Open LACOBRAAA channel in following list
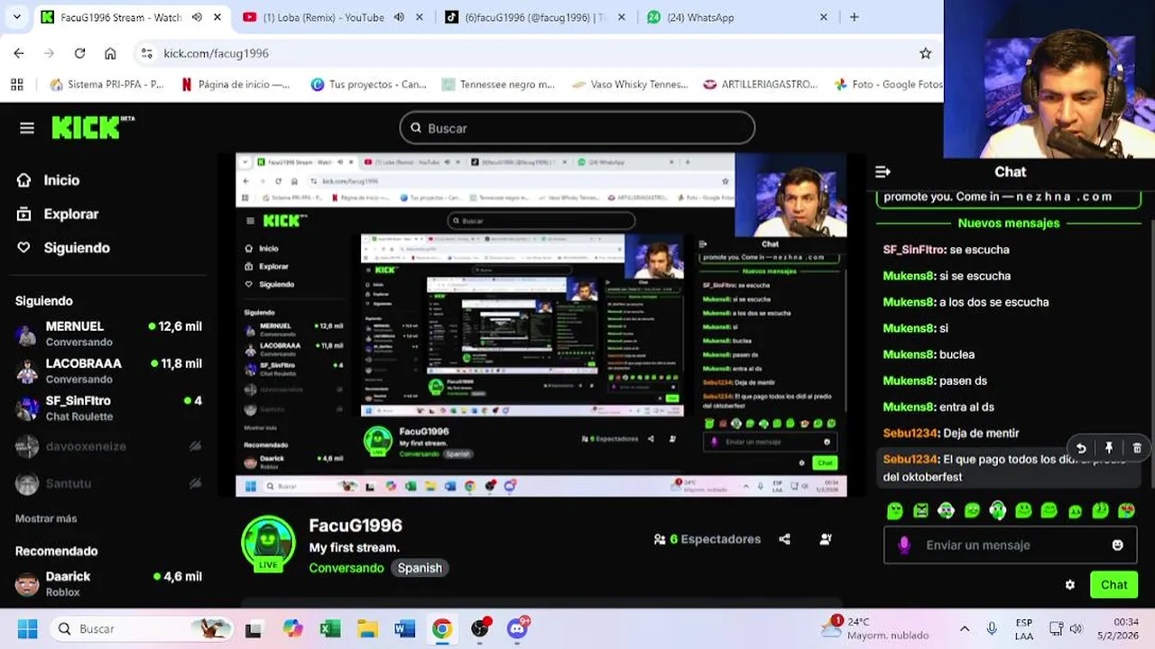This screenshot has height=649, width=1155. (x=108, y=370)
